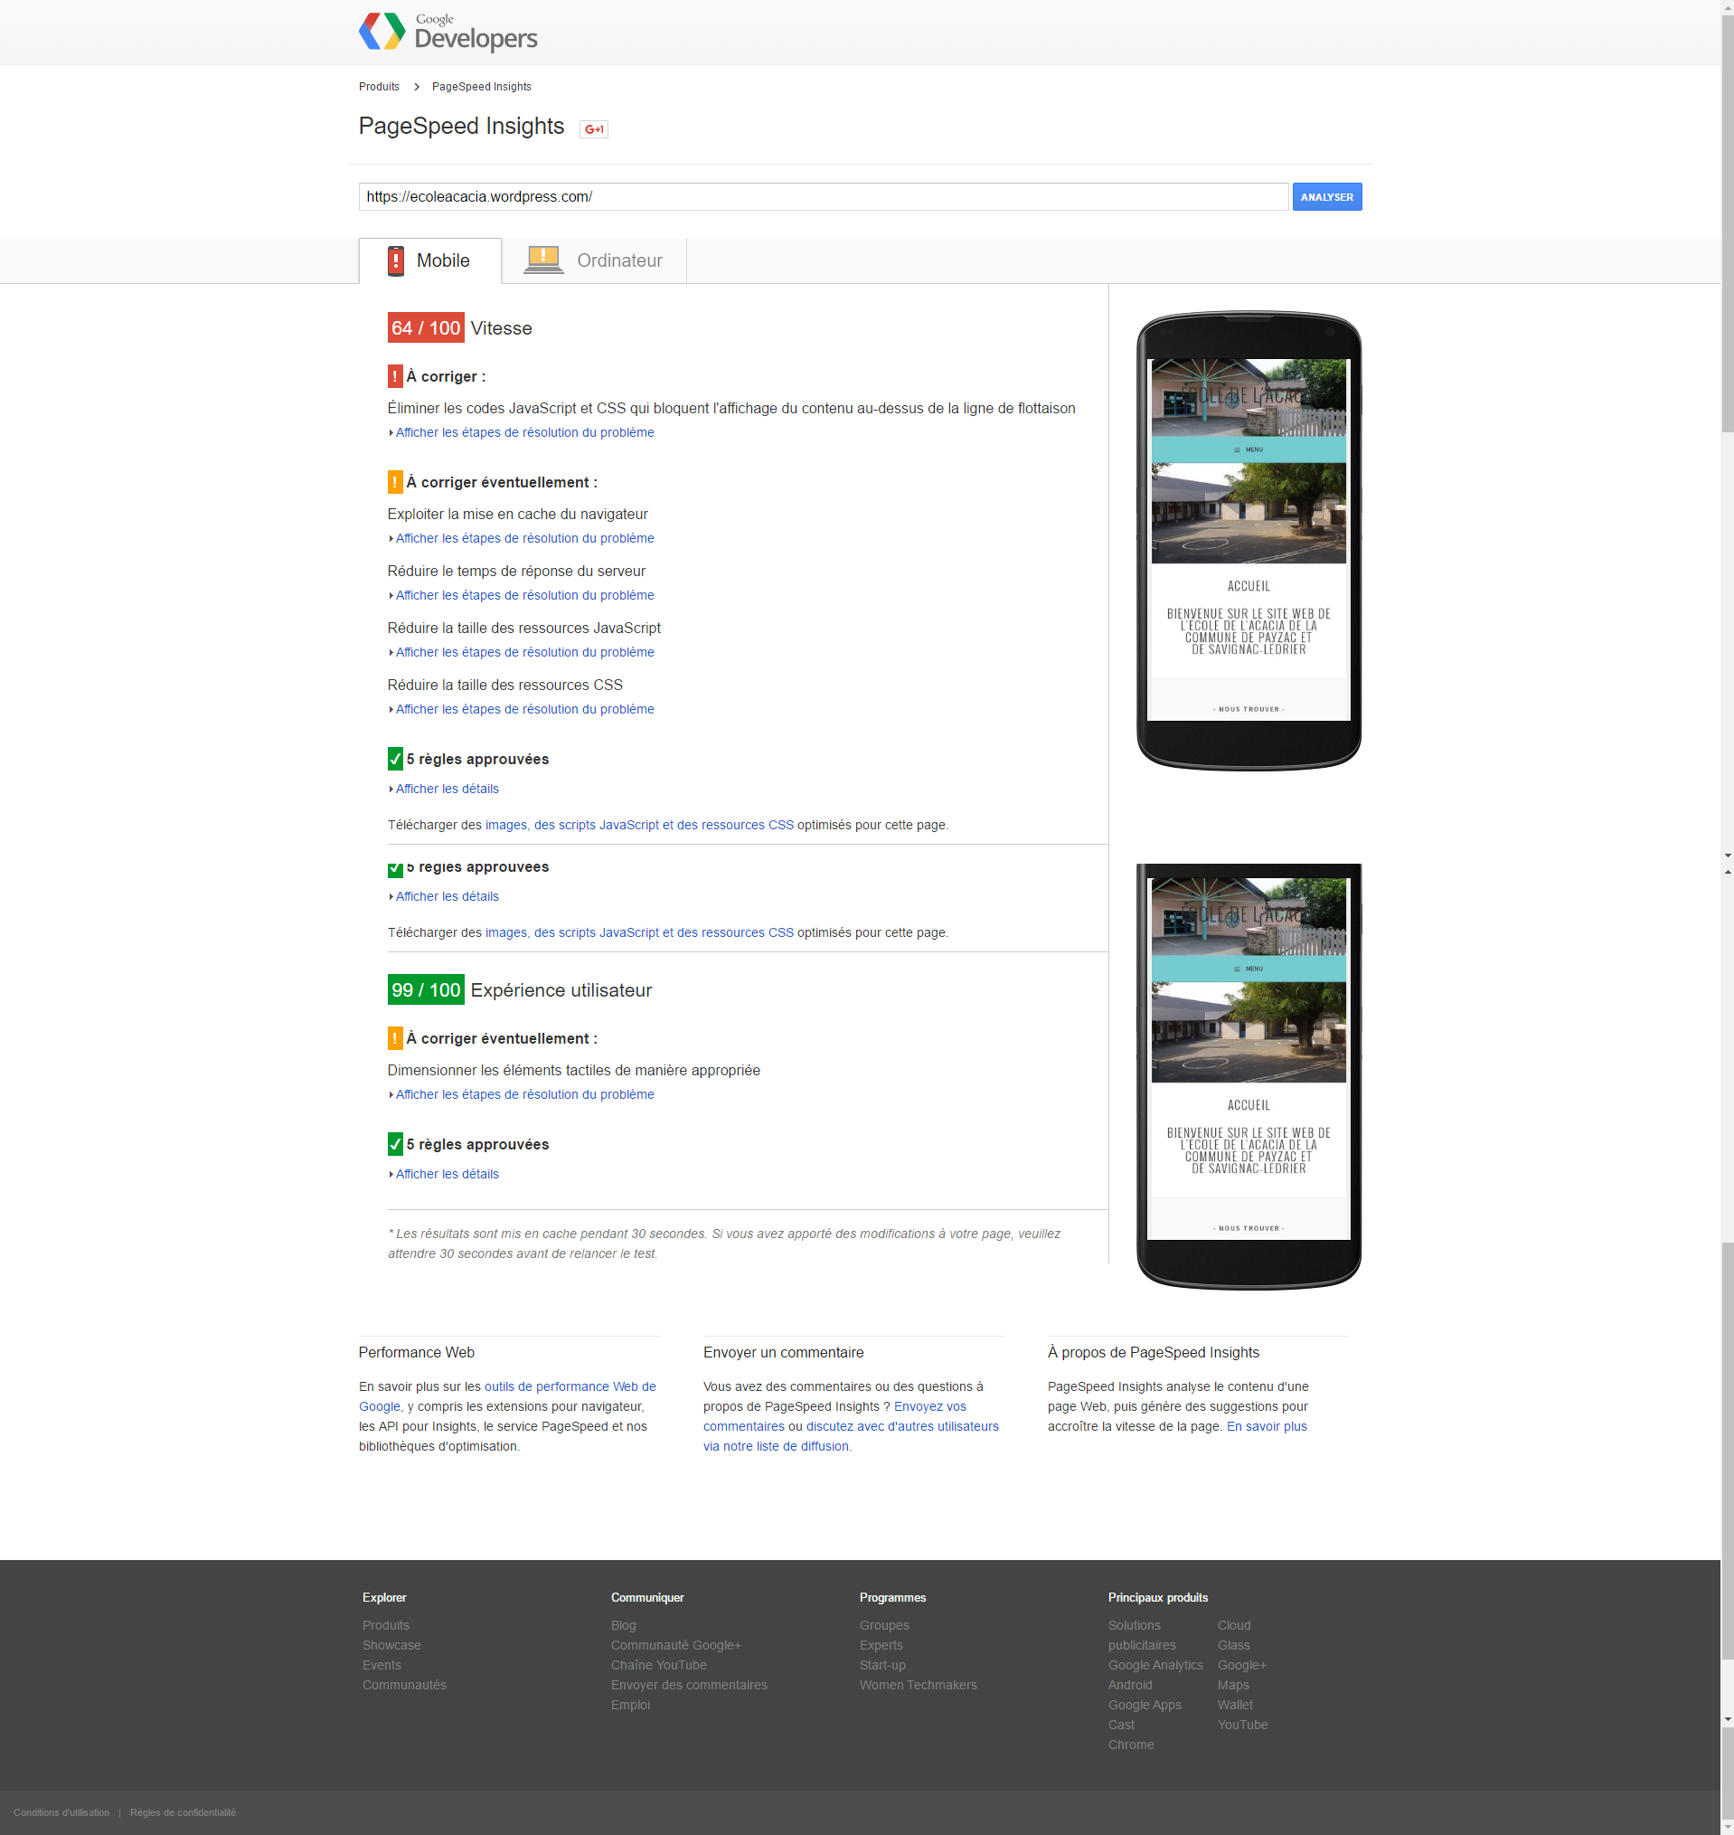
Task: Open footer Events link
Action: point(382,1665)
